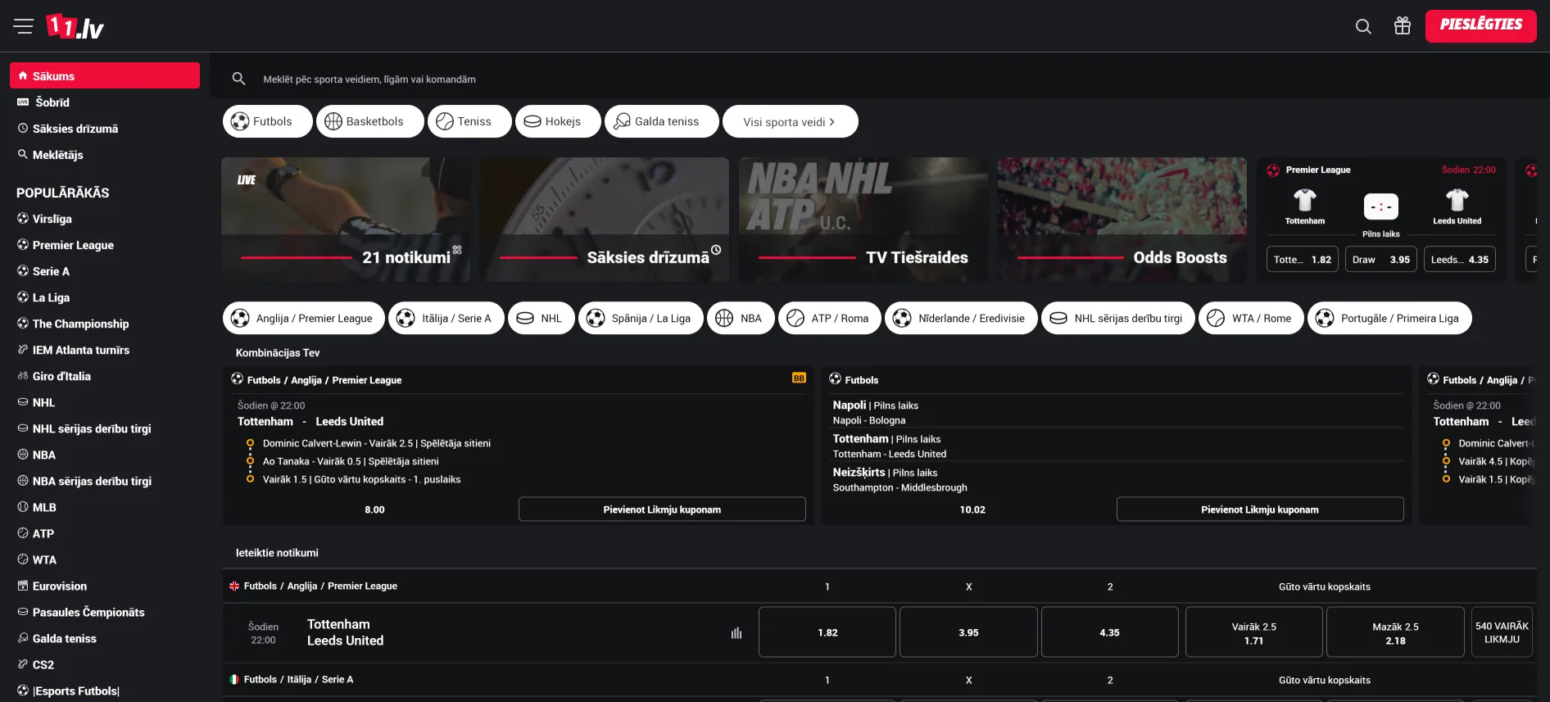Screen dimensions: 1550x702
Task: Open NBA sērijas derību tirgi in sidebar
Action: click(x=105, y=481)
